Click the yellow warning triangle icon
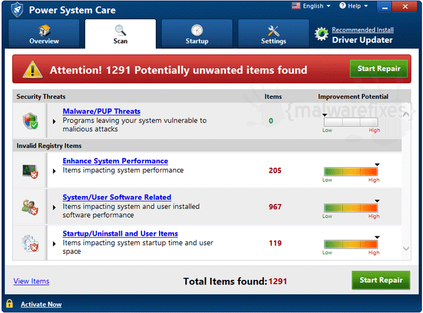Viewport: 423px width, 313px height. (33, 69)
